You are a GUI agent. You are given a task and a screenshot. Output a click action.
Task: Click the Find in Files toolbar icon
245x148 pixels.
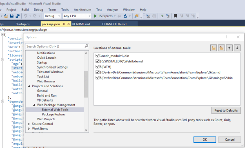pos(136,16)
